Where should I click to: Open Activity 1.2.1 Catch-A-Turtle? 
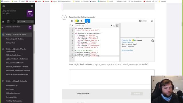pos(16,35)
